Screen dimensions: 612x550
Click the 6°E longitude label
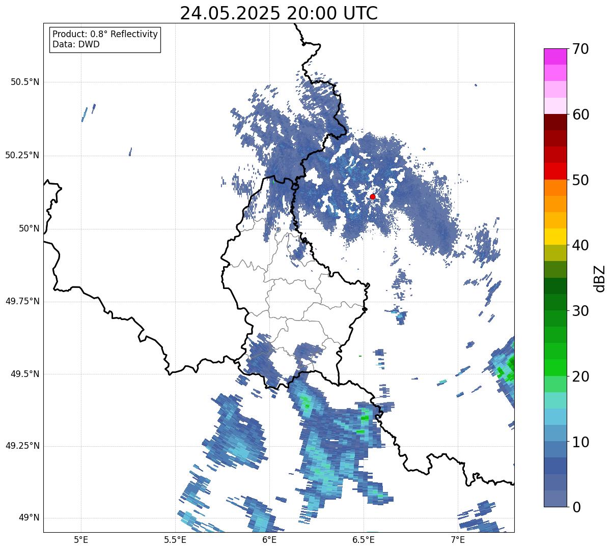(x=269, y=539)
